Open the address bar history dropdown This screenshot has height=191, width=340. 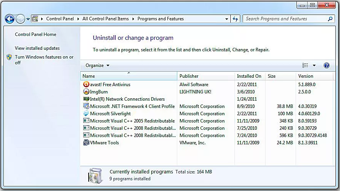(x=227, y=19)
